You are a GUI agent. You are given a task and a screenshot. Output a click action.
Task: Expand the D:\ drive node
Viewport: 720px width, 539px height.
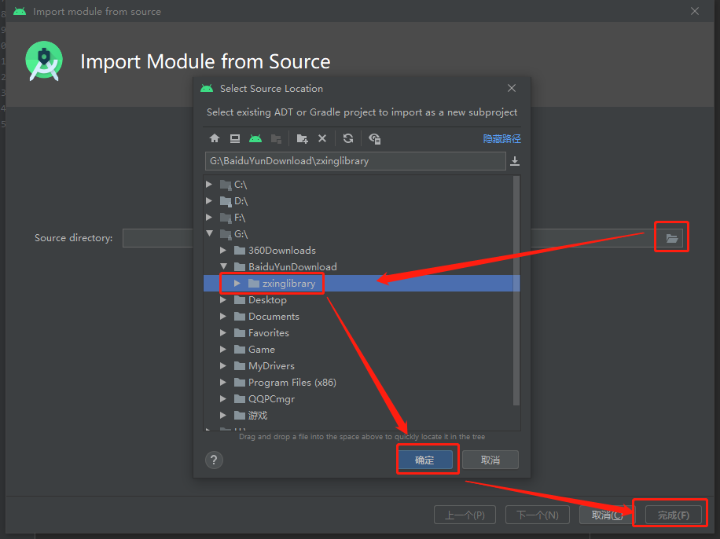(209, 200)
